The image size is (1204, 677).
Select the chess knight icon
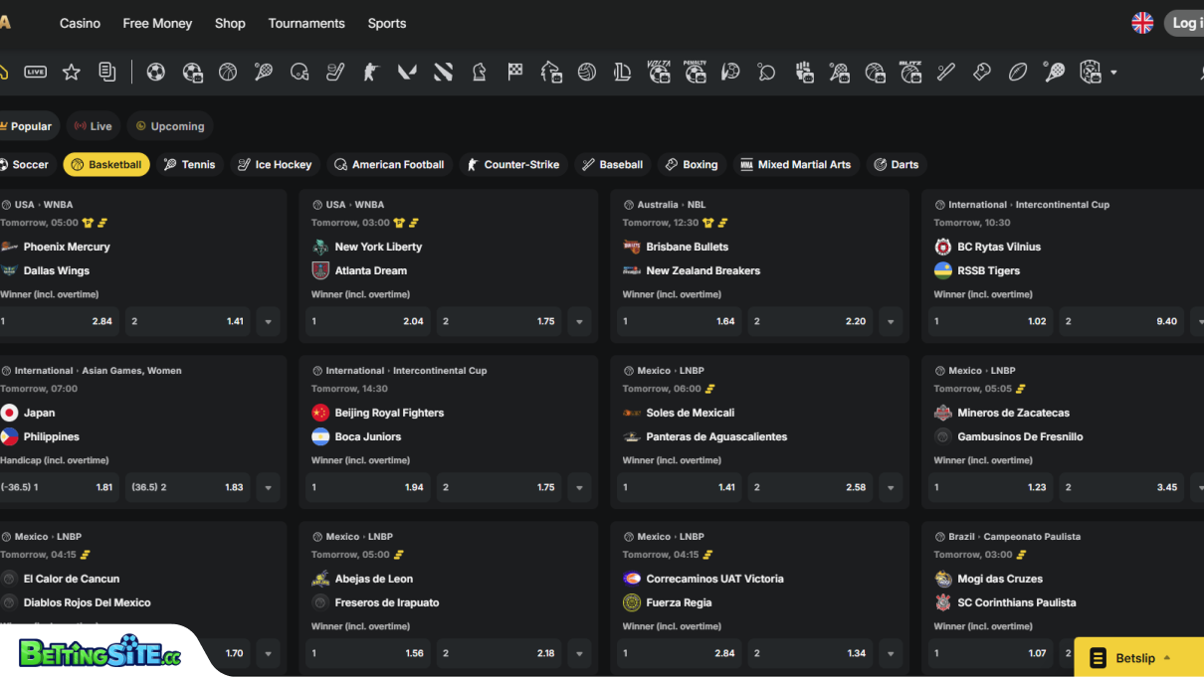click(x=479, y=72)
